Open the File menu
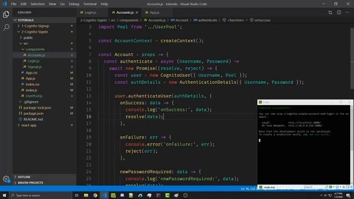The width and height of the screenshot is (354, 199). click(14, 4)
